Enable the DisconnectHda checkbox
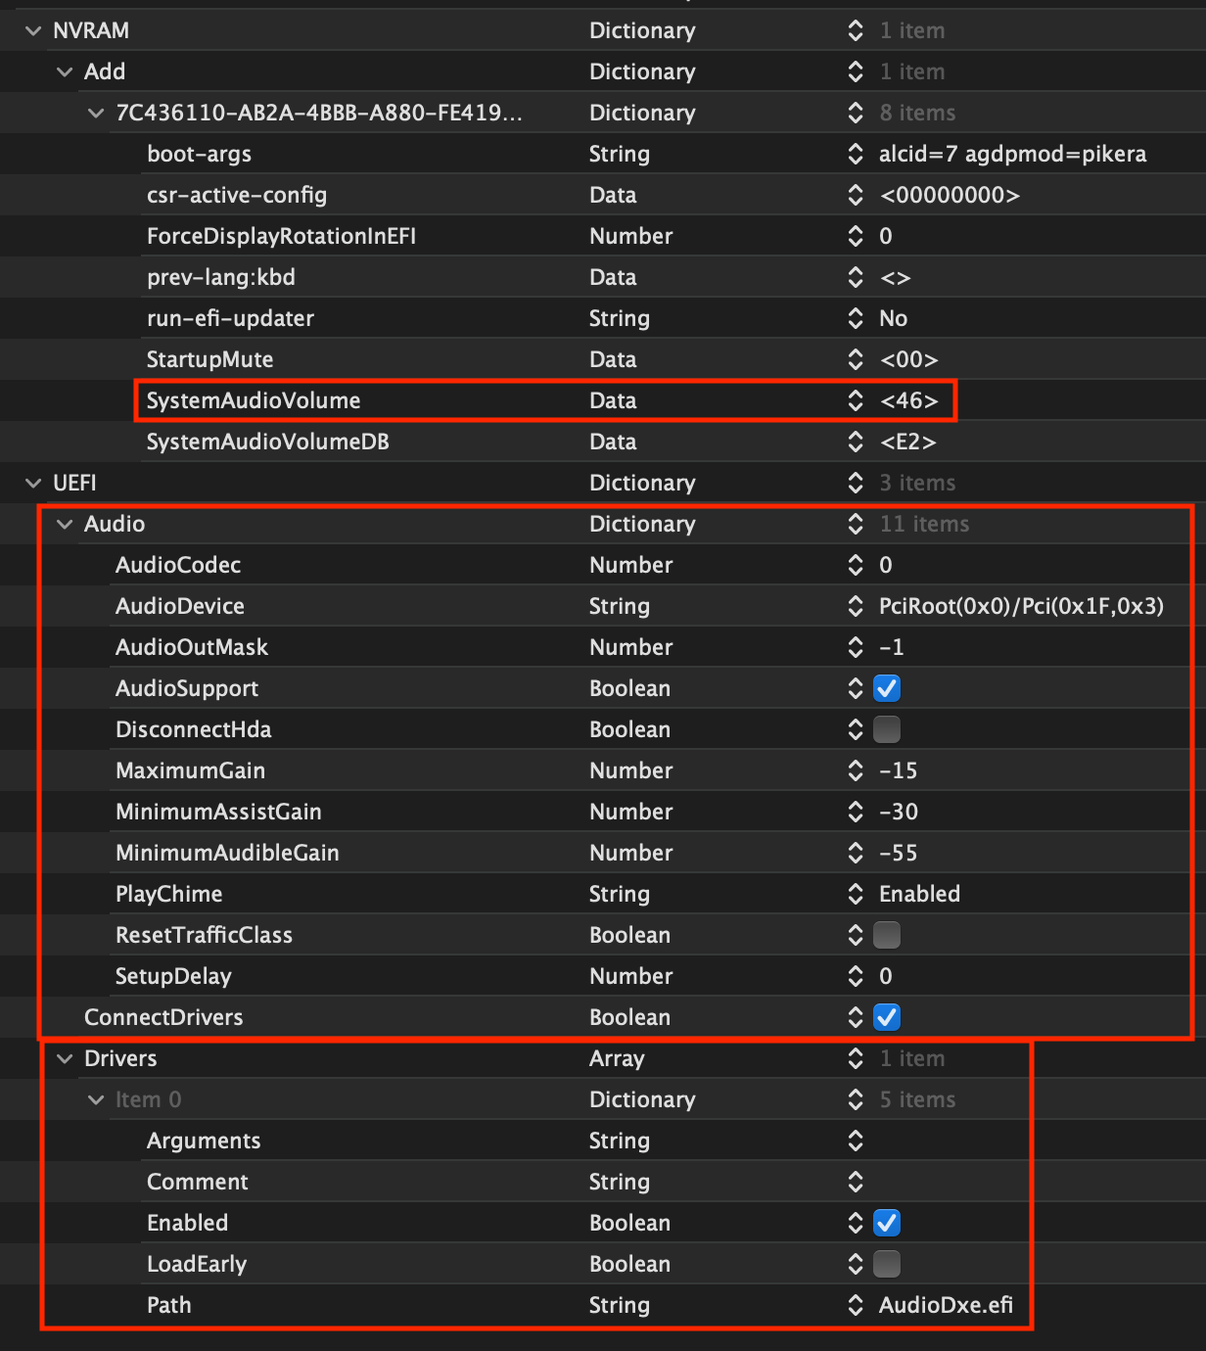Viewport: 1206px width, 1351px height. pos(887,729)
